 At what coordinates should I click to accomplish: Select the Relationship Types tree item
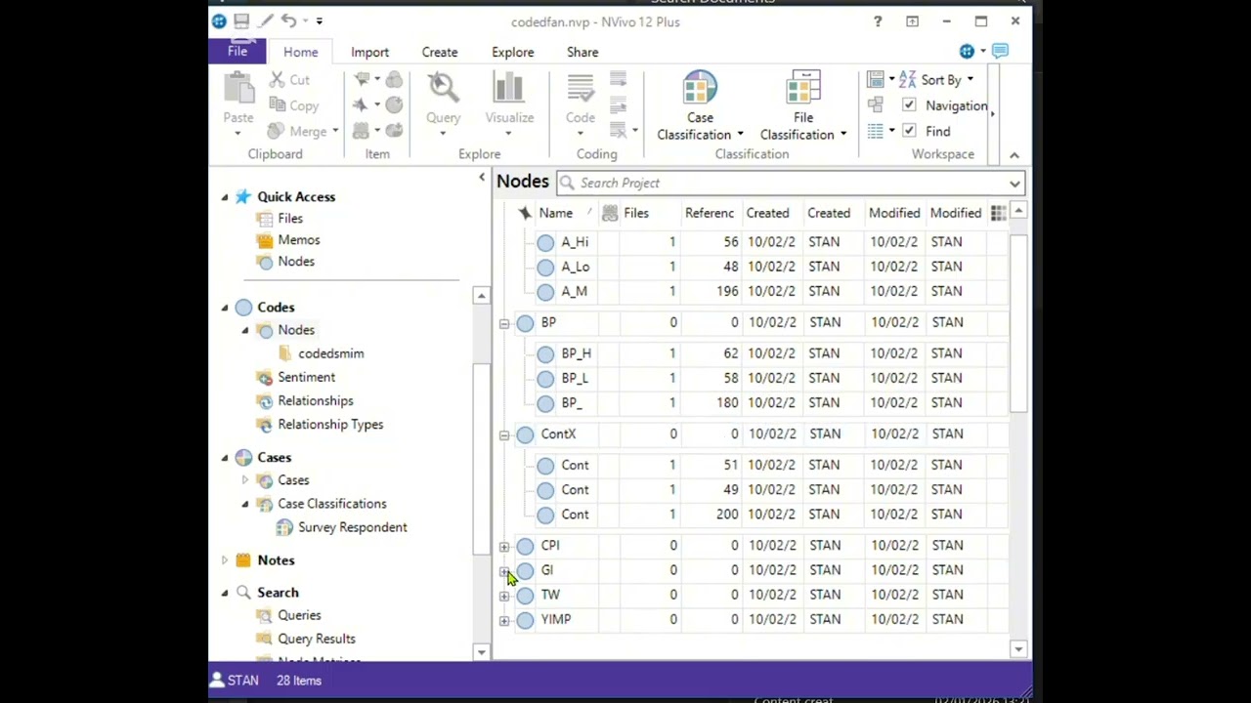(x=330, y=425)
